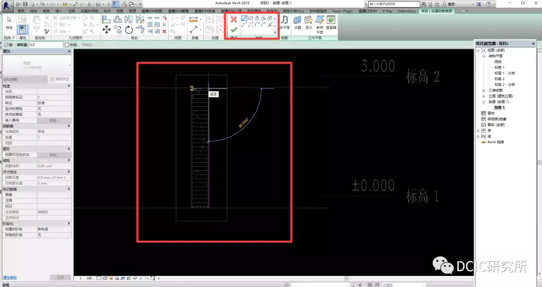Open the Annotate ribbon tab
This screenshot has height=287, width=542.
[71, 11]
